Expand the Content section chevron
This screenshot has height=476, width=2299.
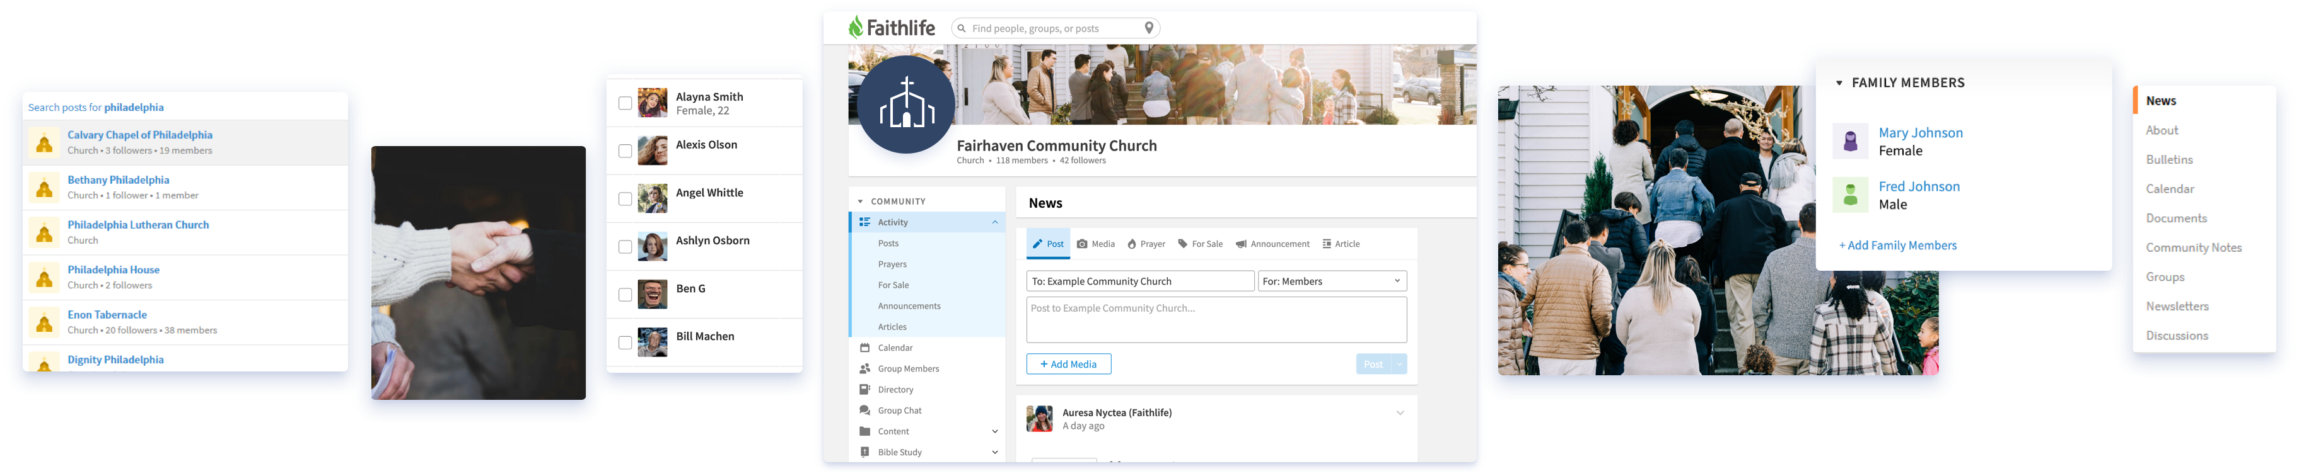coord(994,431)
